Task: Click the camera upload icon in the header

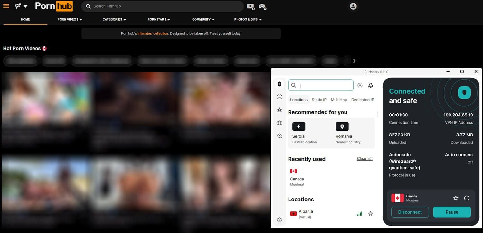Action: [x=262, y=6]
